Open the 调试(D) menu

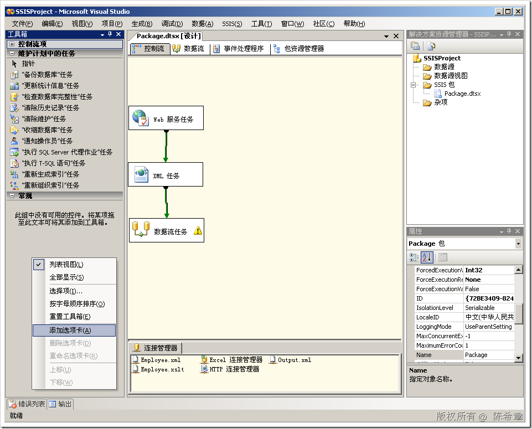pos(172,24)
